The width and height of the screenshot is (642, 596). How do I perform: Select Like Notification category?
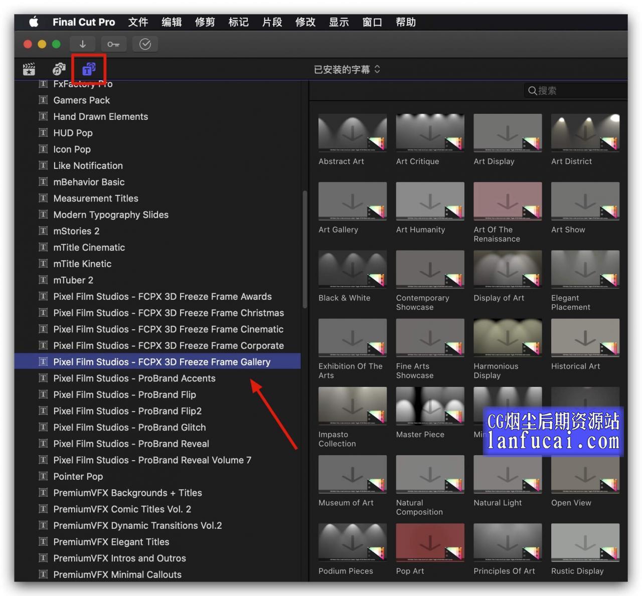point(157,165)
